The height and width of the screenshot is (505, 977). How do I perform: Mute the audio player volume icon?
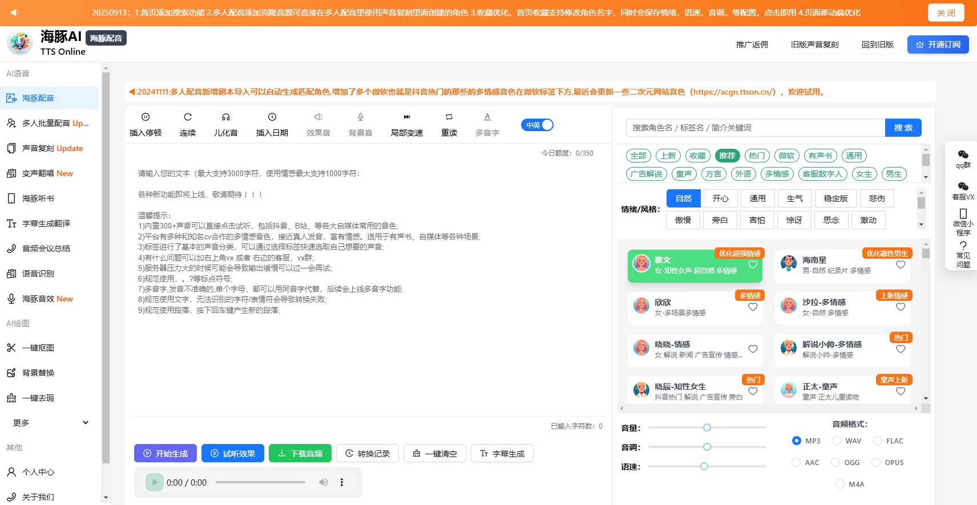[324, 482]
